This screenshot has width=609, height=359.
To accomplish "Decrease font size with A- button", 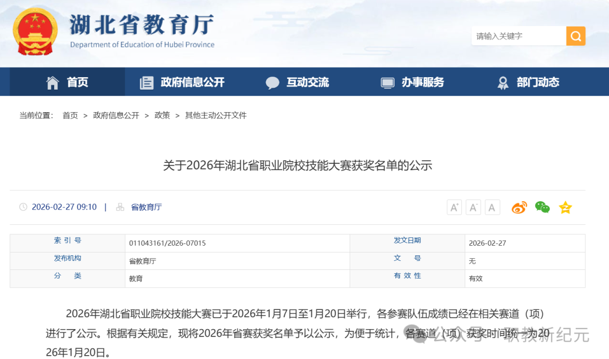I will point(473,207).
